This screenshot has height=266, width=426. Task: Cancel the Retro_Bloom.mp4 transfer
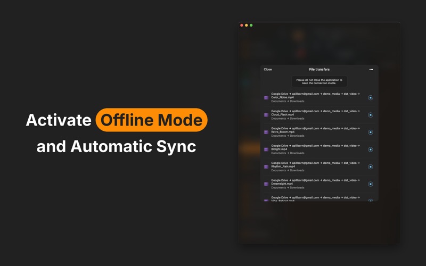(370, 132)
